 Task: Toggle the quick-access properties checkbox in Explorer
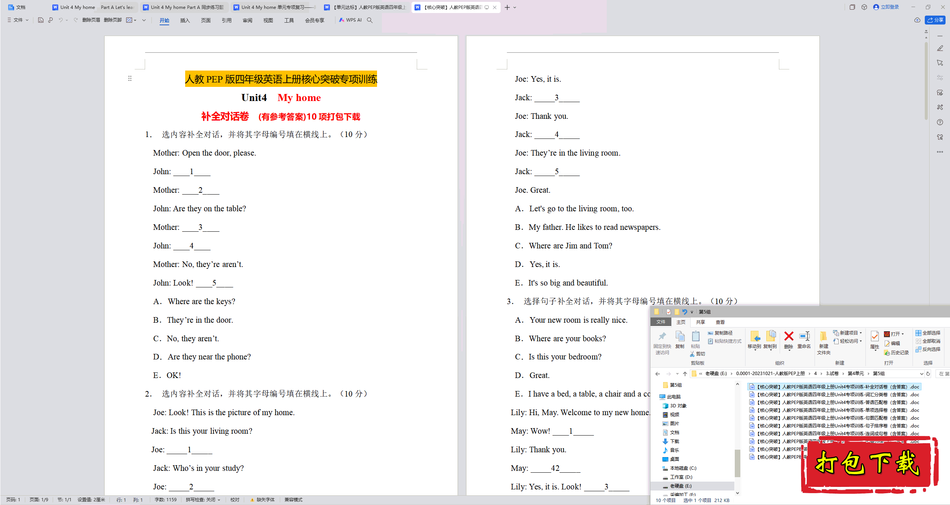668,312
